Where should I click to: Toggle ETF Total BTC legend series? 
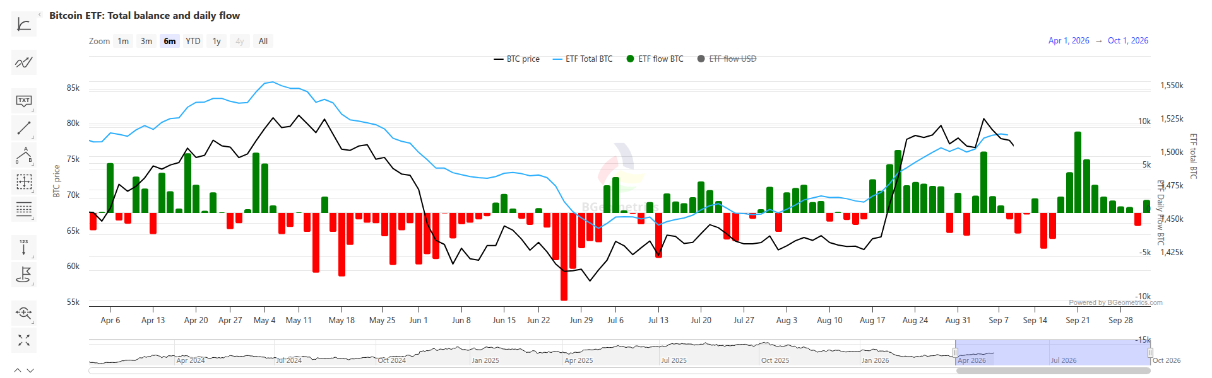pos(583,59)
